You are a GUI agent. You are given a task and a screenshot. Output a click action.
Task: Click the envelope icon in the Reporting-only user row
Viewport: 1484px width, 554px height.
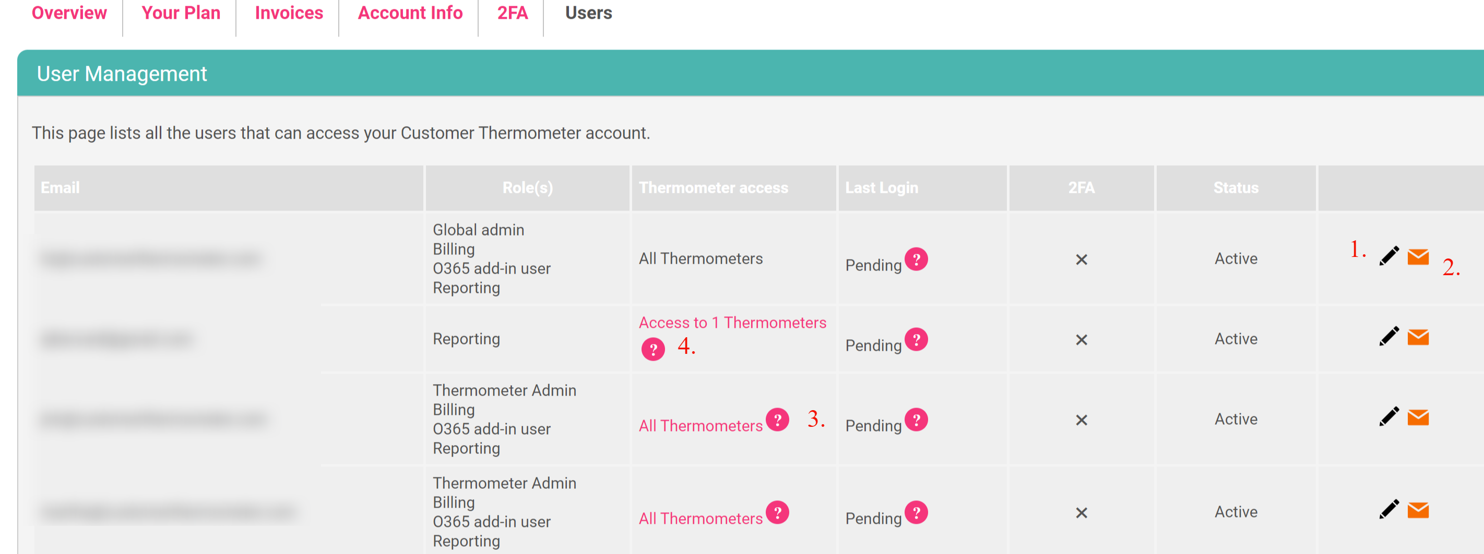pyautogui.click(x=1418, y=337)
